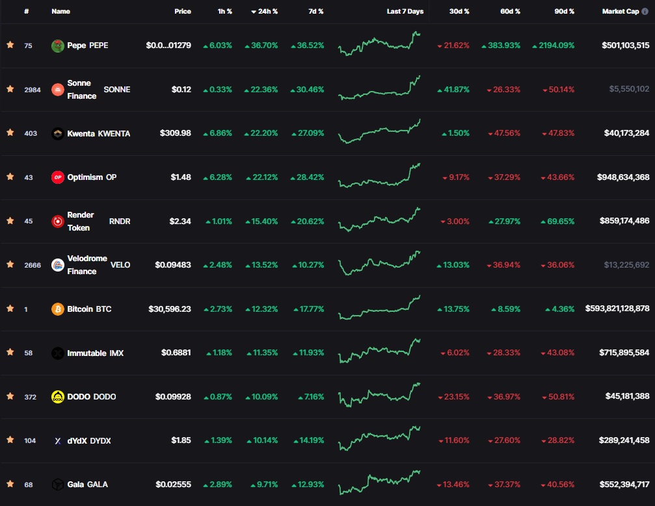
Task: Unstar Pepe from the watchlist
Action: coord(10,45)
